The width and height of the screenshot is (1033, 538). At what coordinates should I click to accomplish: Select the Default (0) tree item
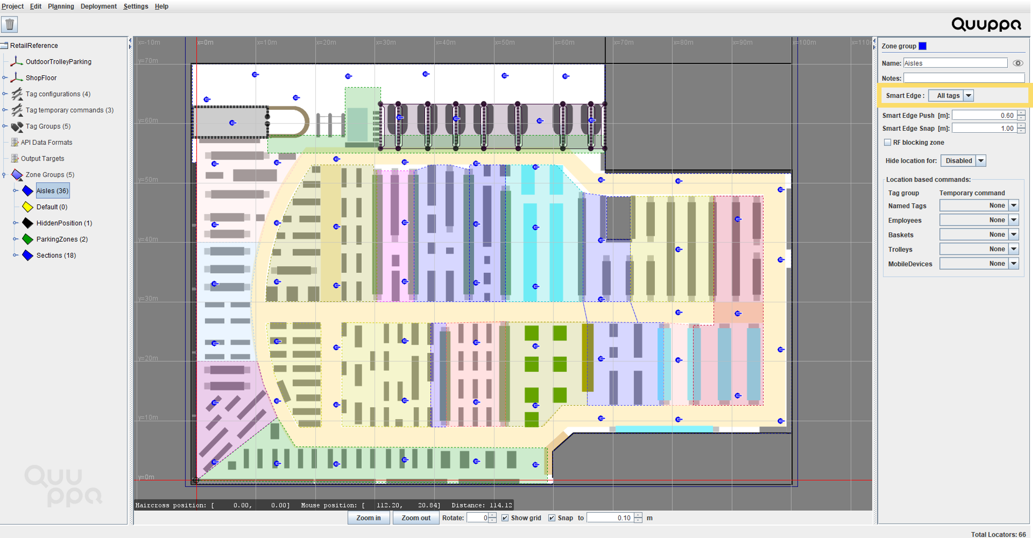pos(52,207)
